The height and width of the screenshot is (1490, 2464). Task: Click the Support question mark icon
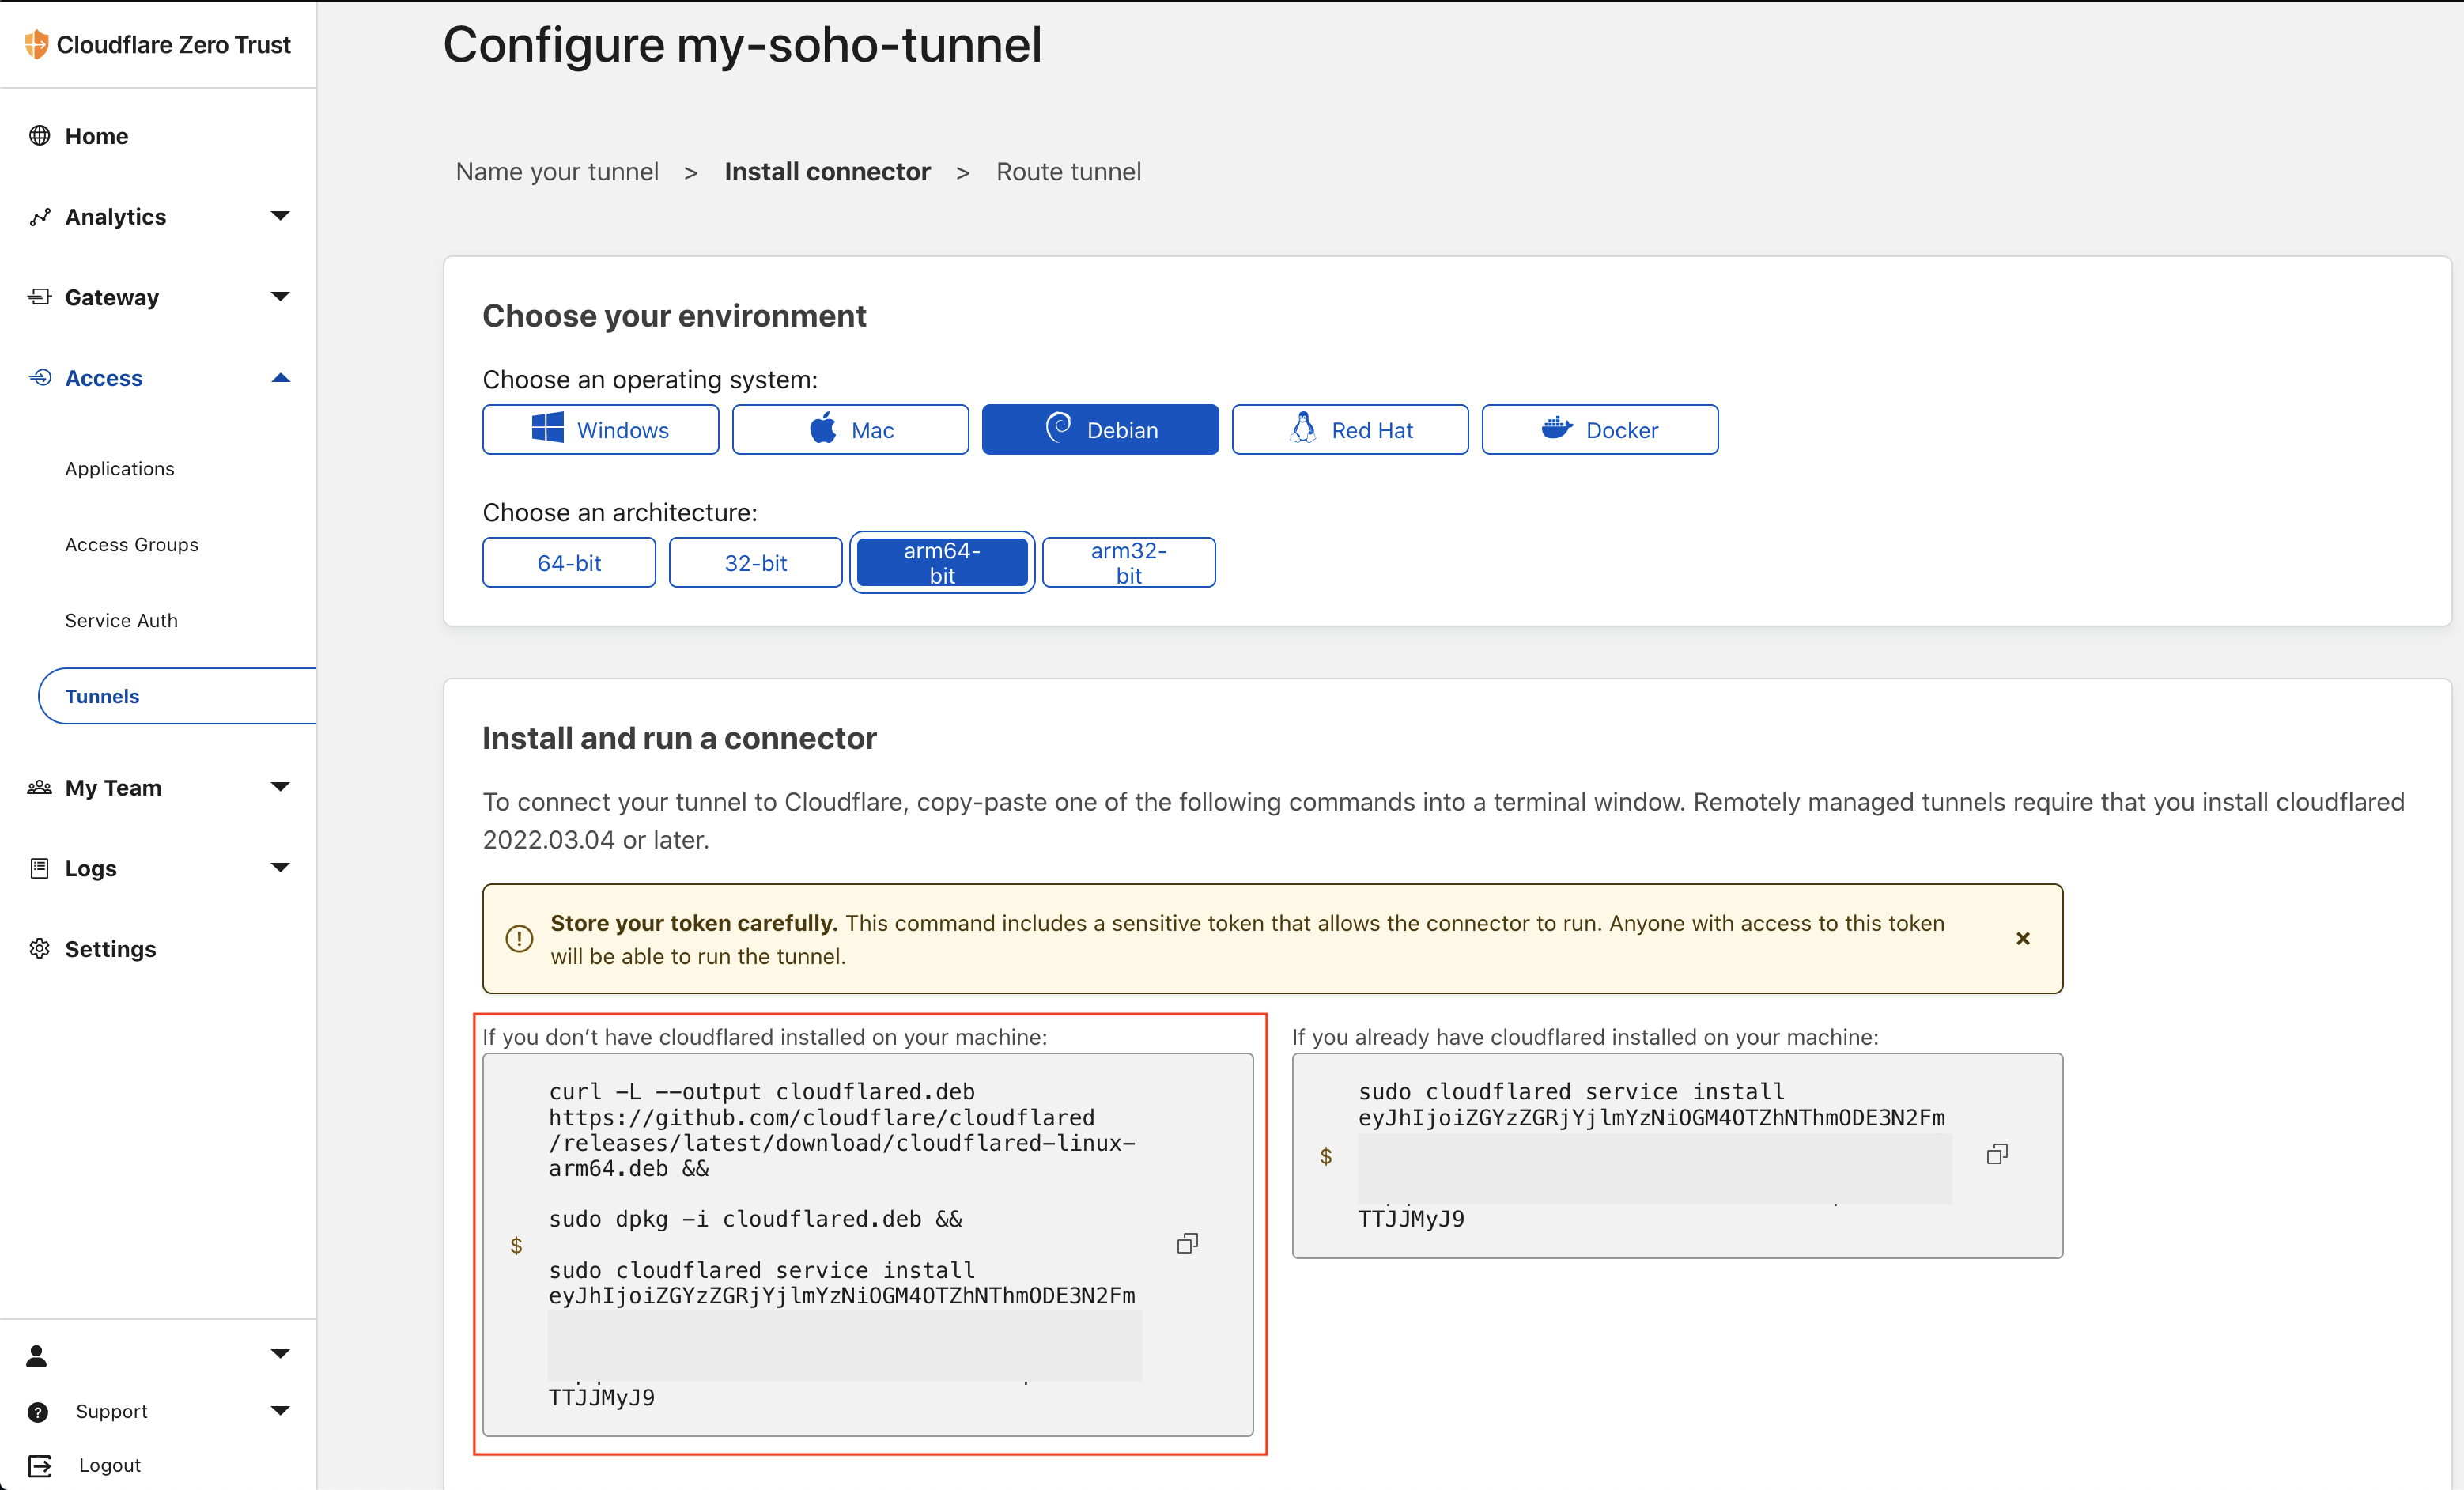point(38,1411)
